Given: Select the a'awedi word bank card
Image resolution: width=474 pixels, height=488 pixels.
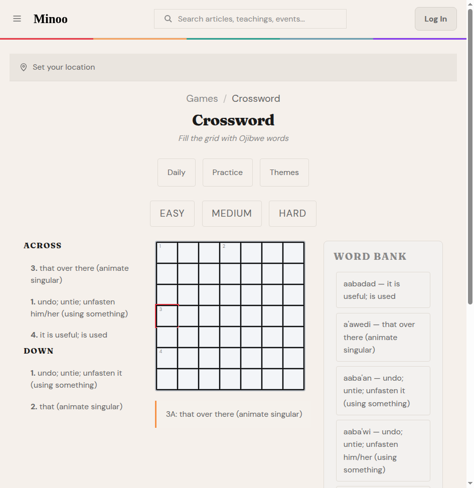Looking at the screenshot, I should pos(383,337).
